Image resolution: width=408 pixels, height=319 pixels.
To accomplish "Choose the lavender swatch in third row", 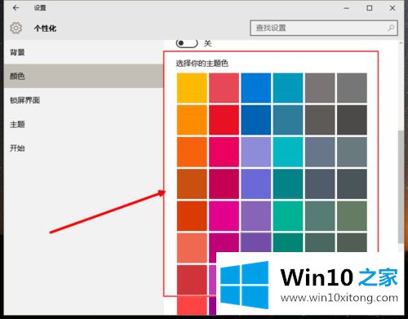I will point(255,152).
